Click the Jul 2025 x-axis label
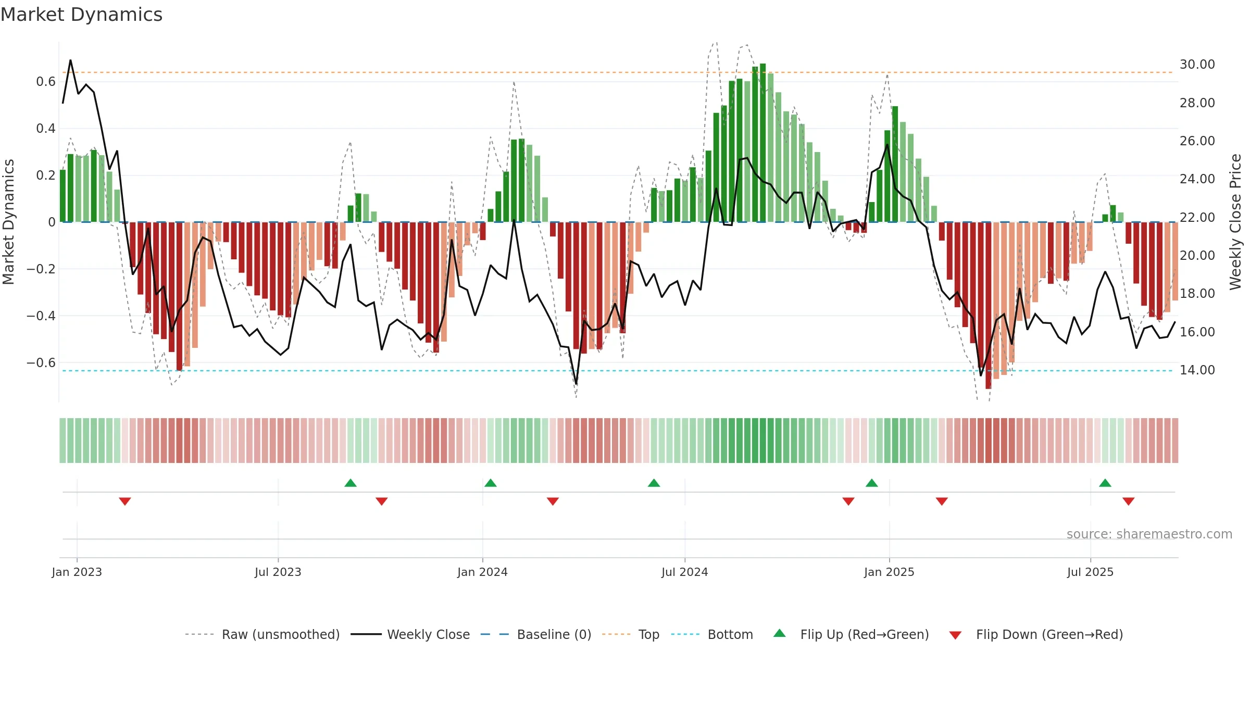Viewport: 1250px width, 703px height. [1091, 572]
